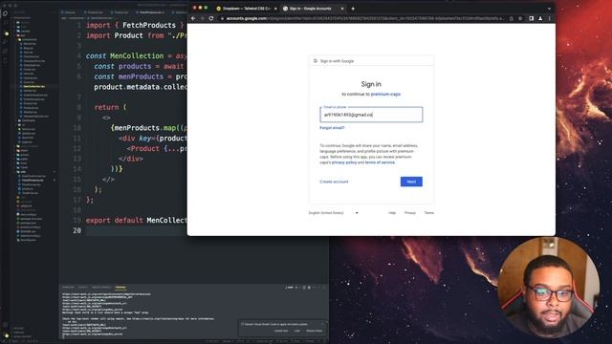The image size is (612, 344).
Task: Click the 'export default' code line
Action: [x=136, y=221]
